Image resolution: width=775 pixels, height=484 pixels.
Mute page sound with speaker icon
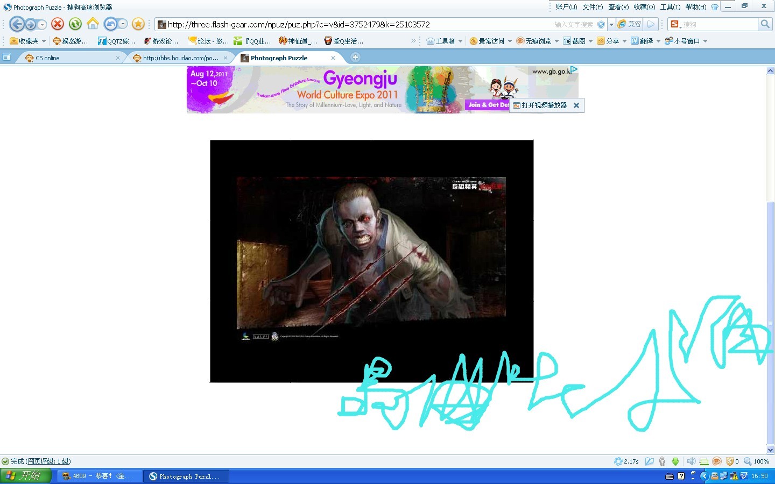pyautogui.click(x=691, y=461)
